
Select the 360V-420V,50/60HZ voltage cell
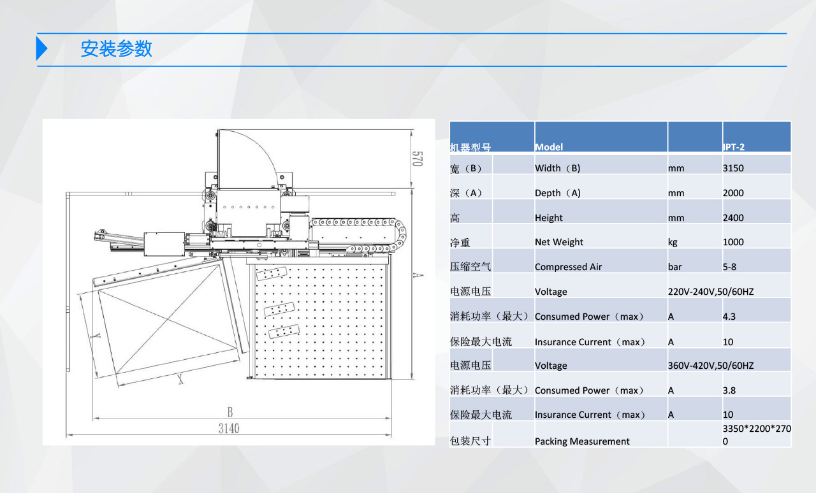[x=711, y=366]
